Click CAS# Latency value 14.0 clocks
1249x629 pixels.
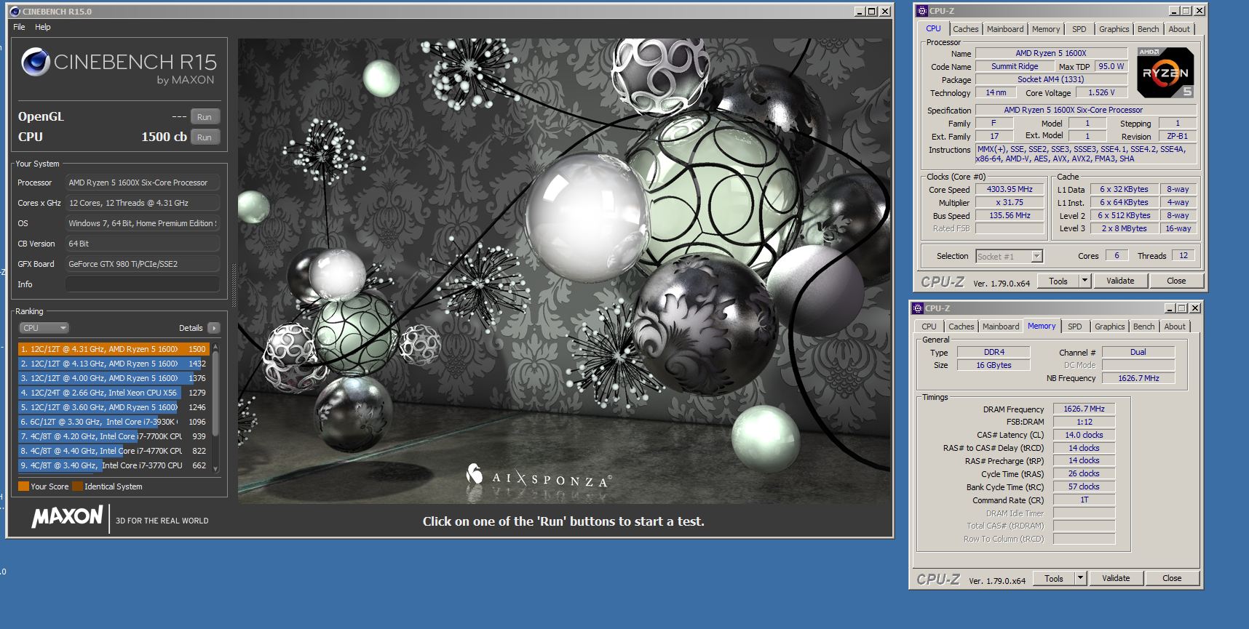point(1085,435)
